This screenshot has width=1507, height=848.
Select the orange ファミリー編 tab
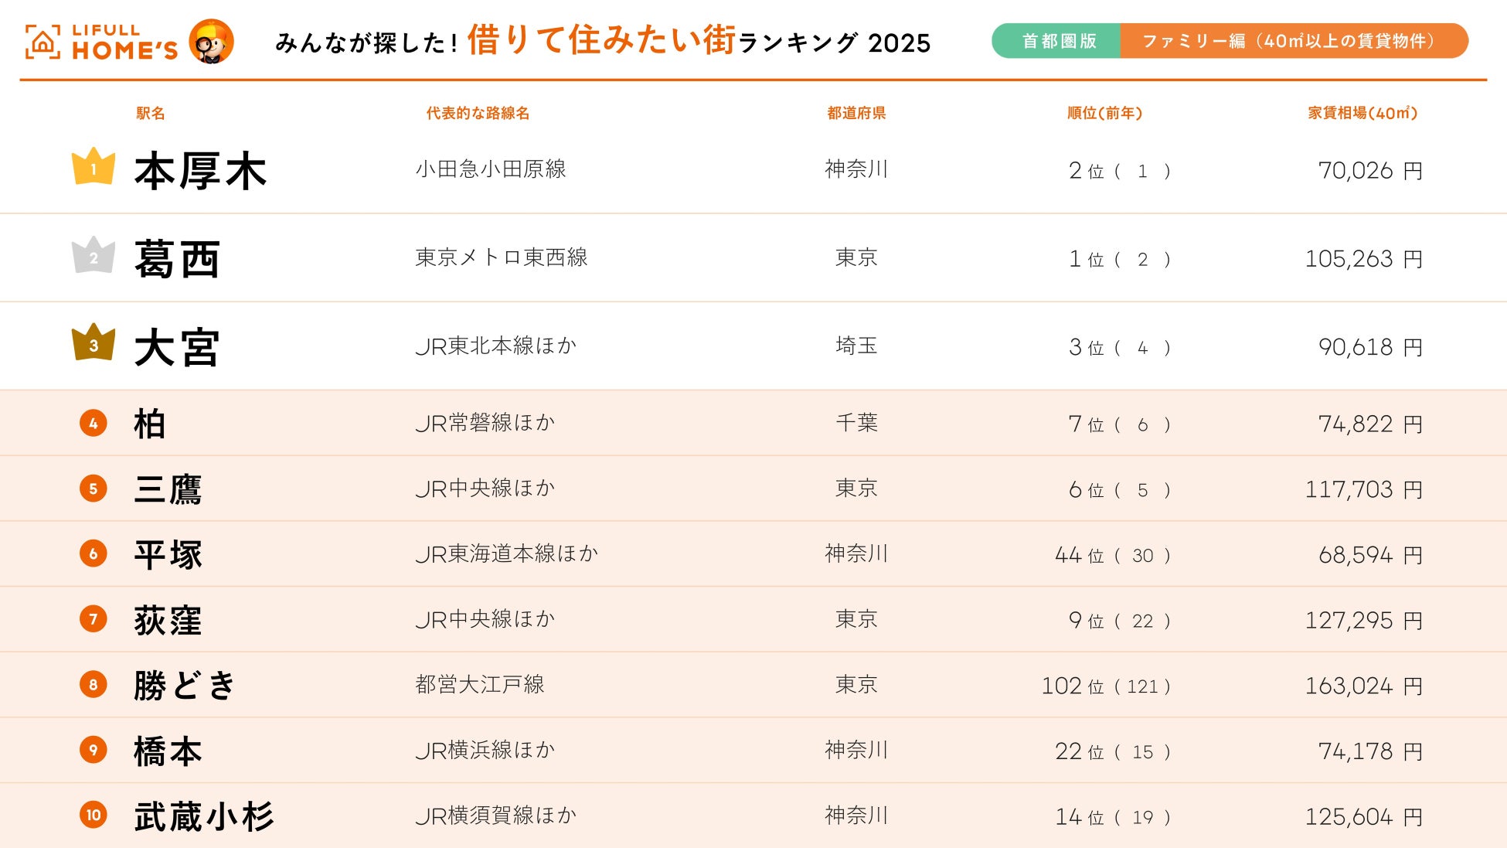pyautogui.click(x=1292, y=41)
